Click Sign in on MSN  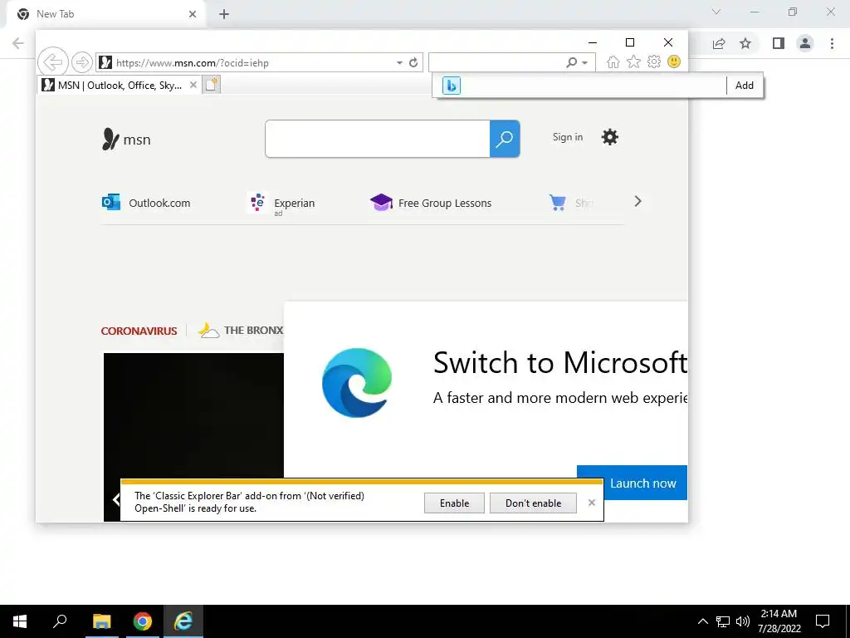point(568,137)
